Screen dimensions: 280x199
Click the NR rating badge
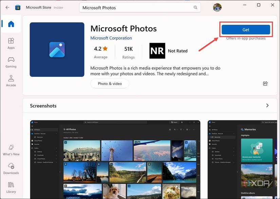pos(157,51)
